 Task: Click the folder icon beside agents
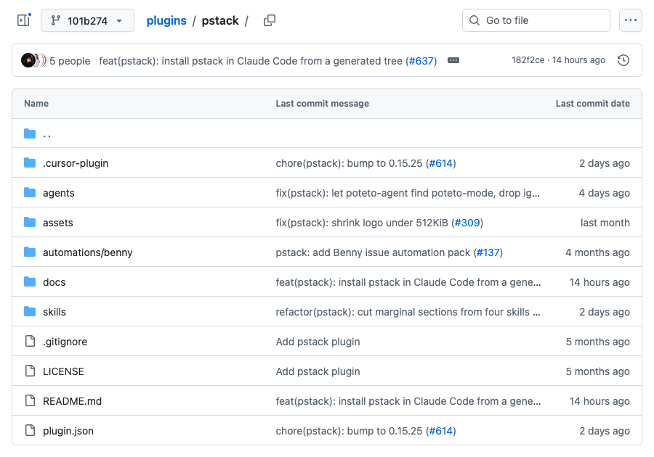[30, 193]
